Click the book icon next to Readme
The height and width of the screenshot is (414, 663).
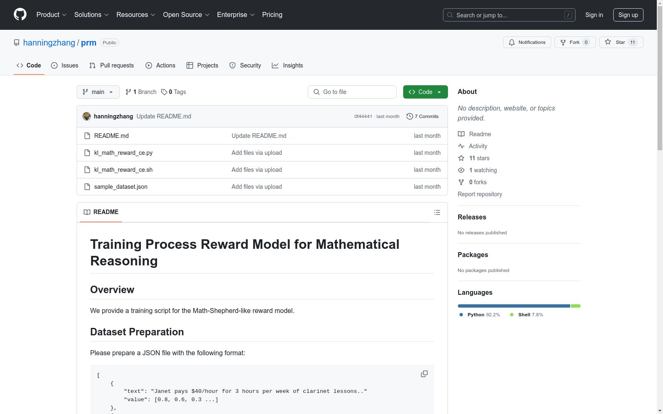(461, 134)
